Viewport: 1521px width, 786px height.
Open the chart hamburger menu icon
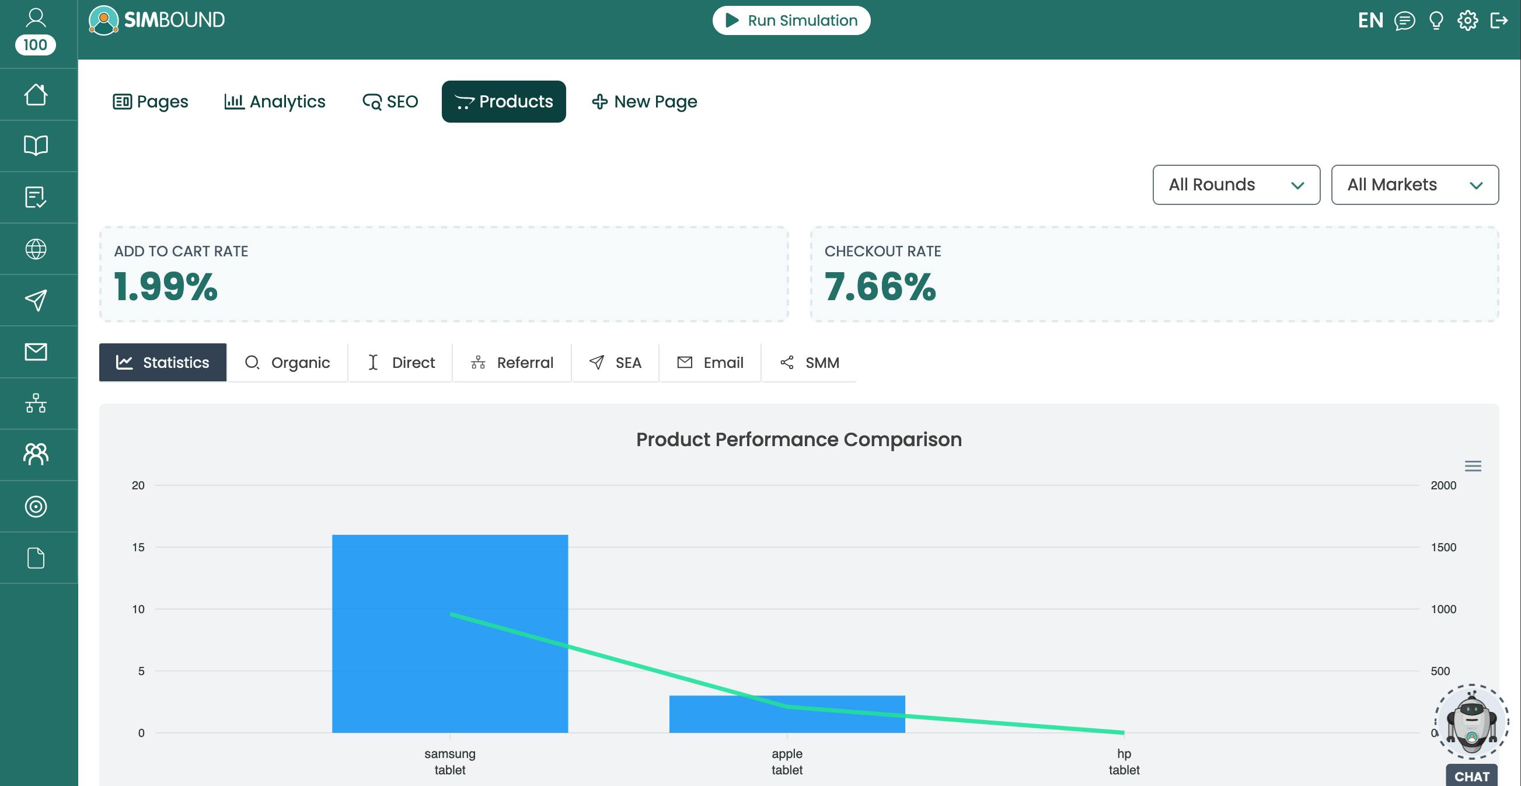tap(1473, 466)
